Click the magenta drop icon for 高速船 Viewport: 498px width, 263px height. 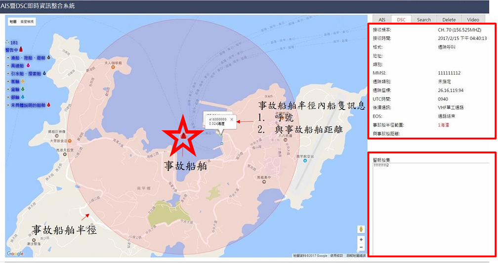(28, 65)
